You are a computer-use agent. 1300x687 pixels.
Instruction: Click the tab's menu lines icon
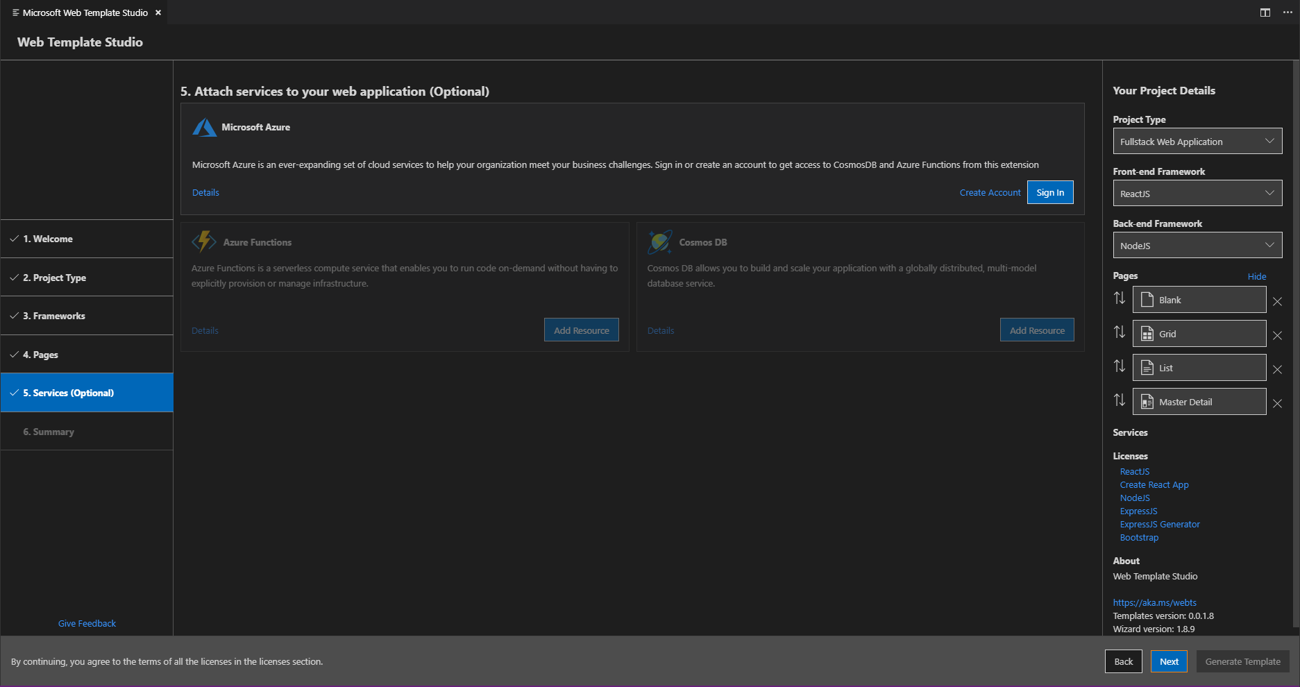click(15, 12)
